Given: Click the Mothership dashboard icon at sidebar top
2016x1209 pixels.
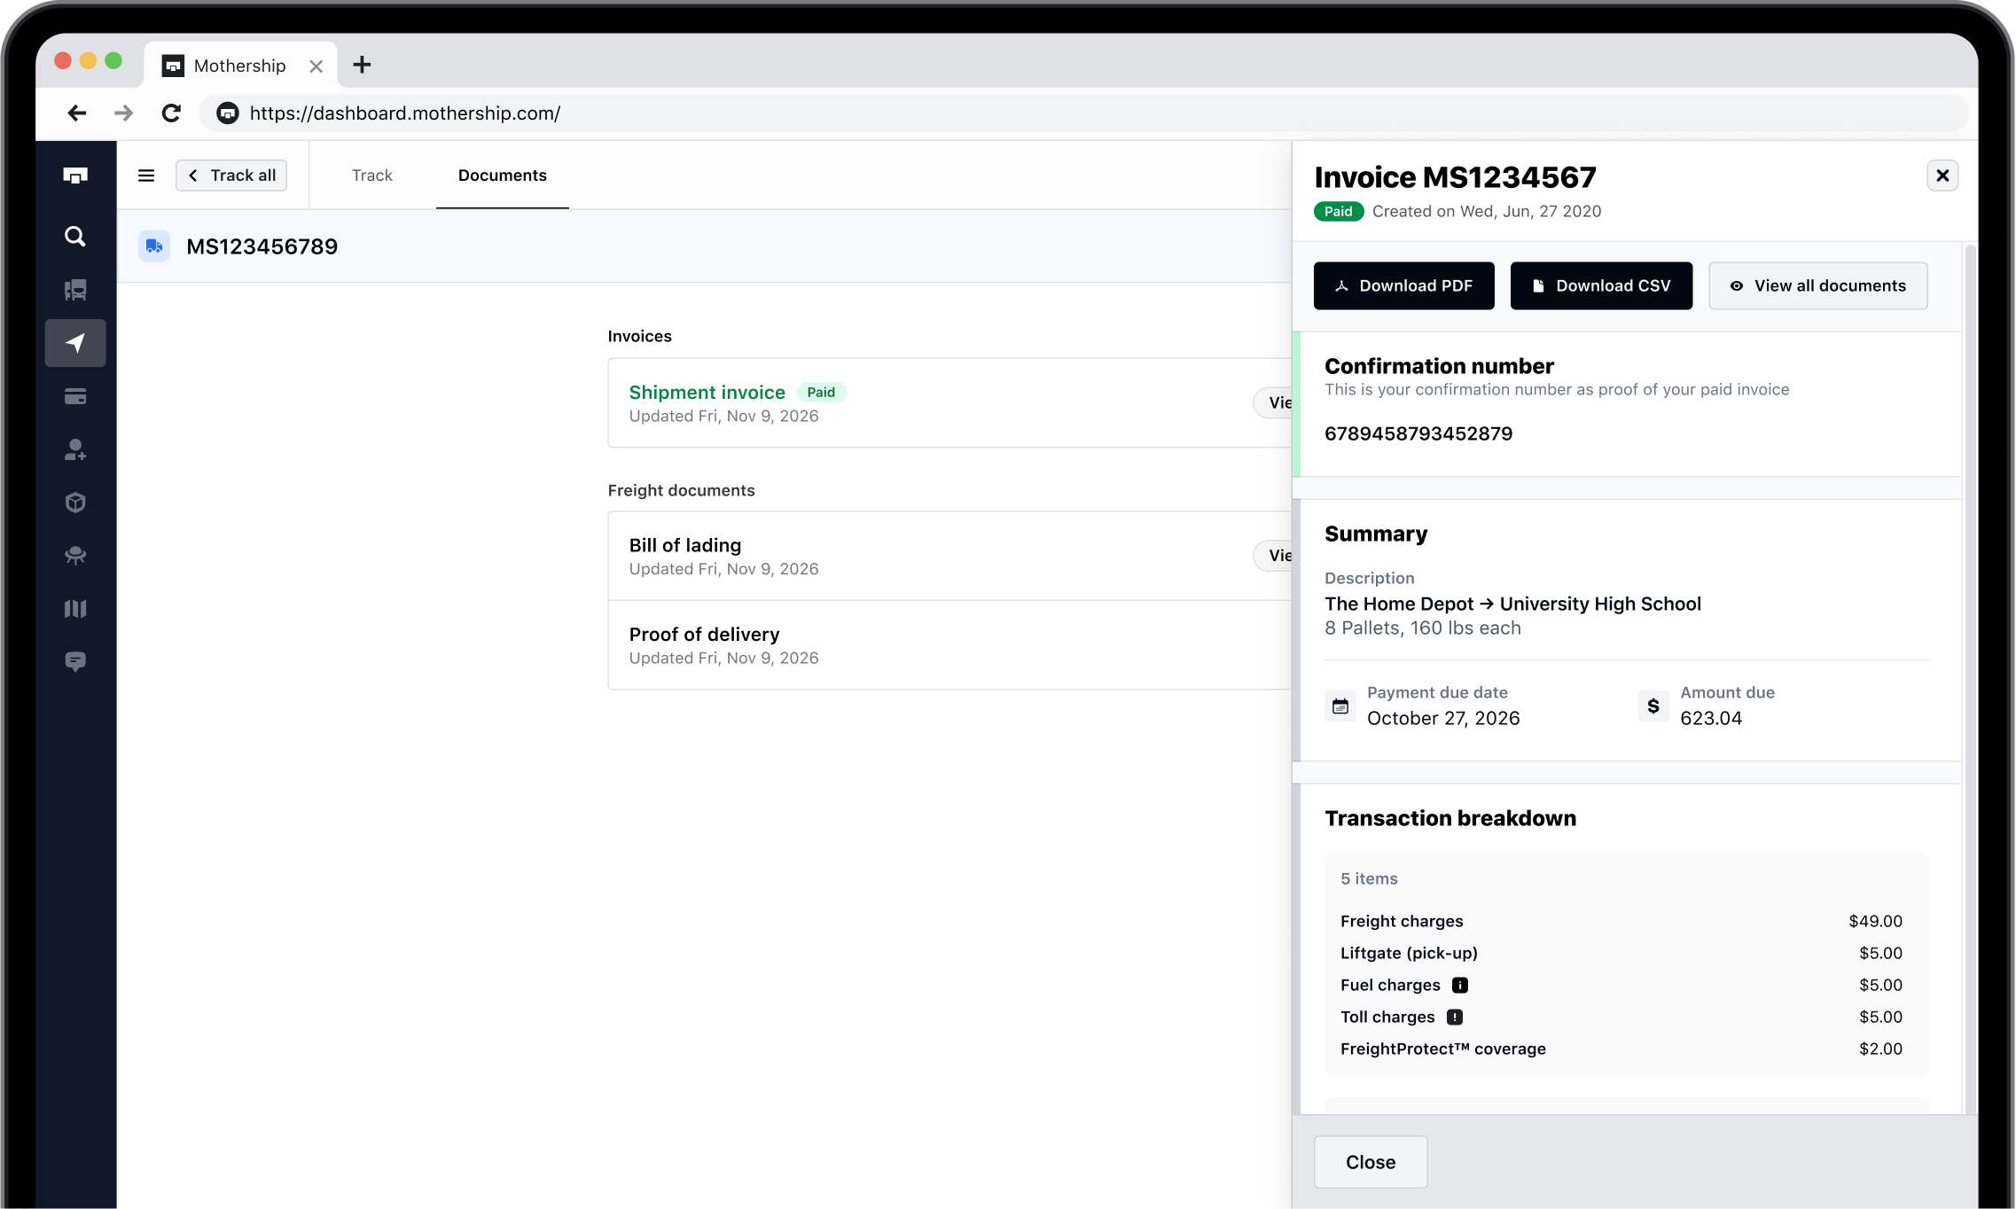Looking at the screenshot, I should 75,175.
